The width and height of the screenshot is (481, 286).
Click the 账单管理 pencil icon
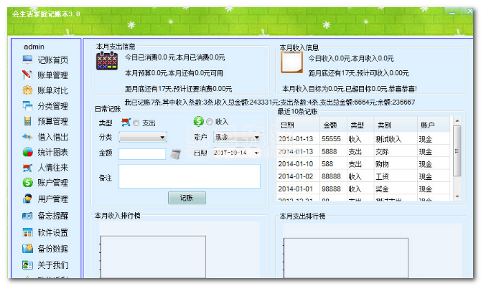point(27,75)
